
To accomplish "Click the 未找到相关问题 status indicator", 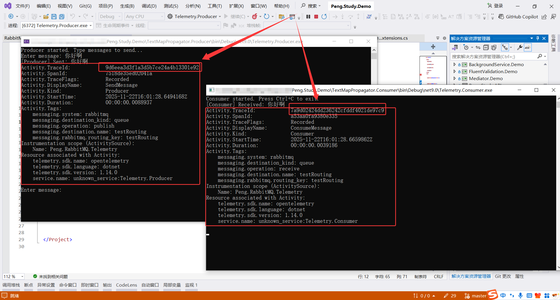I will 50,276.
